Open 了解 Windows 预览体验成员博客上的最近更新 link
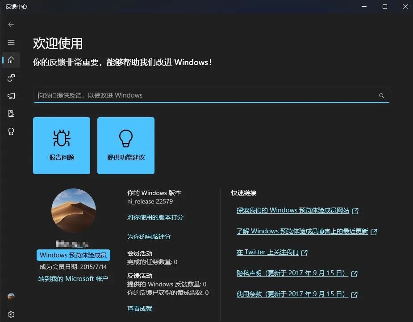Screen dimensions: 413x322 [302, 232]
